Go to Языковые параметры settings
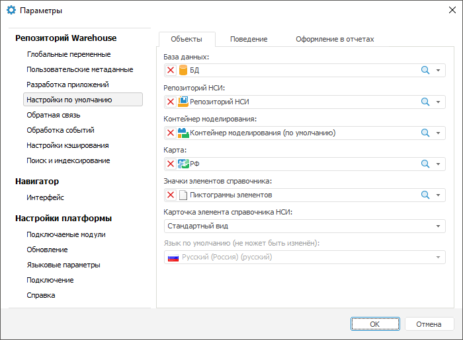Screen dimensions: 463x340 (63, 265)
